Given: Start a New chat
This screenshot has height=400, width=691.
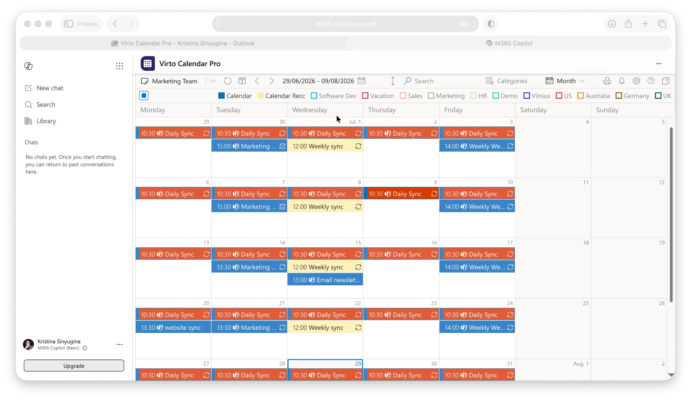Looking at the screenshot, I should (44, 88).
